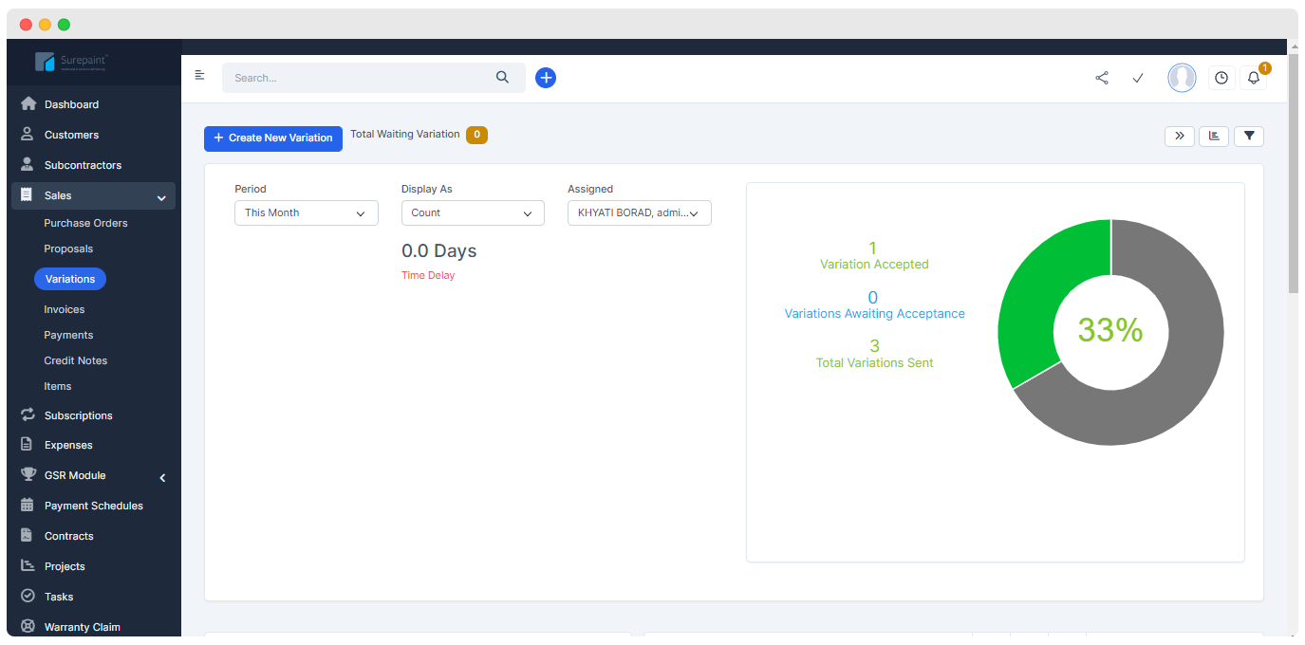Click the Variation Accepted stat
This screenshot has width=1305, height=645.
point(874,256)
